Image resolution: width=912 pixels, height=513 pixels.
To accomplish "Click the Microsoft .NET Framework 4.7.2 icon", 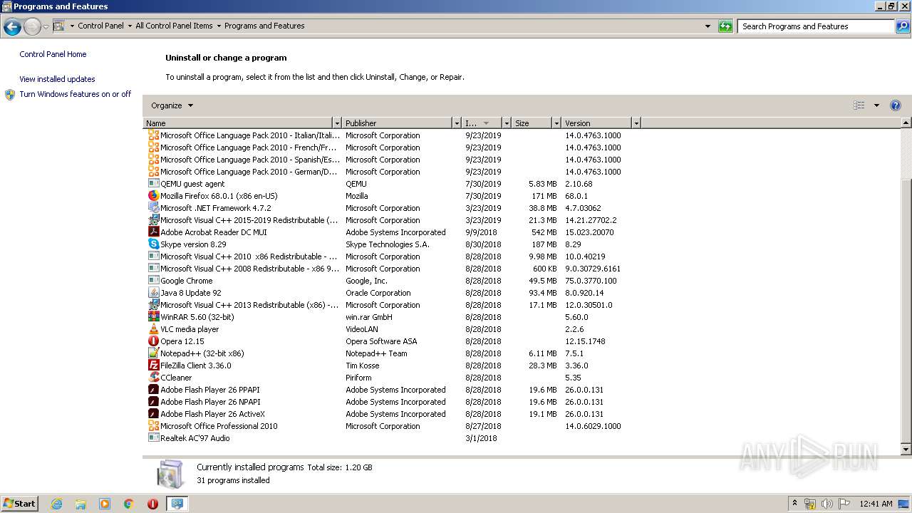I will (153, 208).
